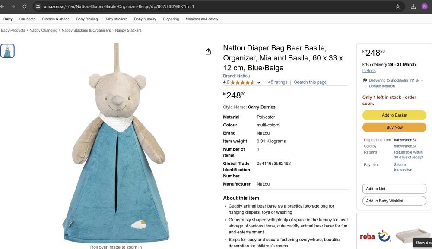Open the browser downloads icon
The width and height of the screenshot is (432, 249).
(x=413, y=6)
